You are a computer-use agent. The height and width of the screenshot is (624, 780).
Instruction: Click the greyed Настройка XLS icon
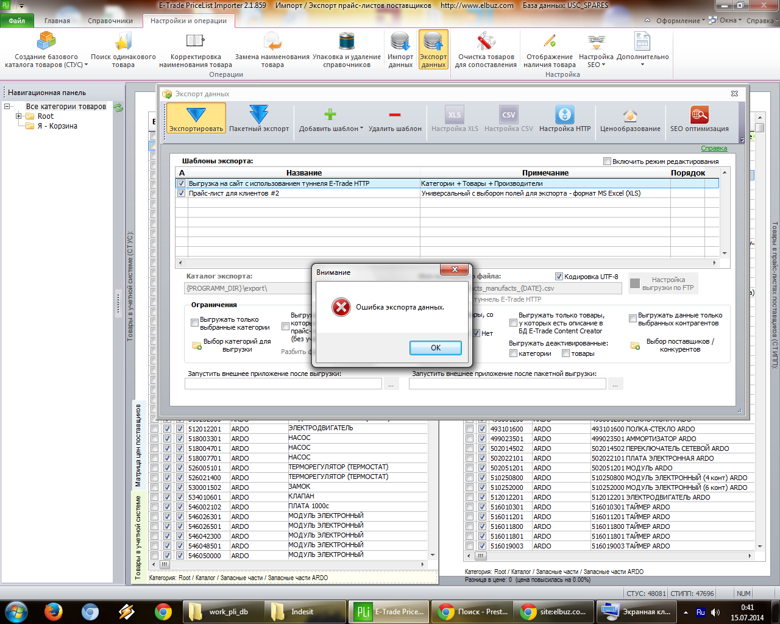(x=455, y=114)
